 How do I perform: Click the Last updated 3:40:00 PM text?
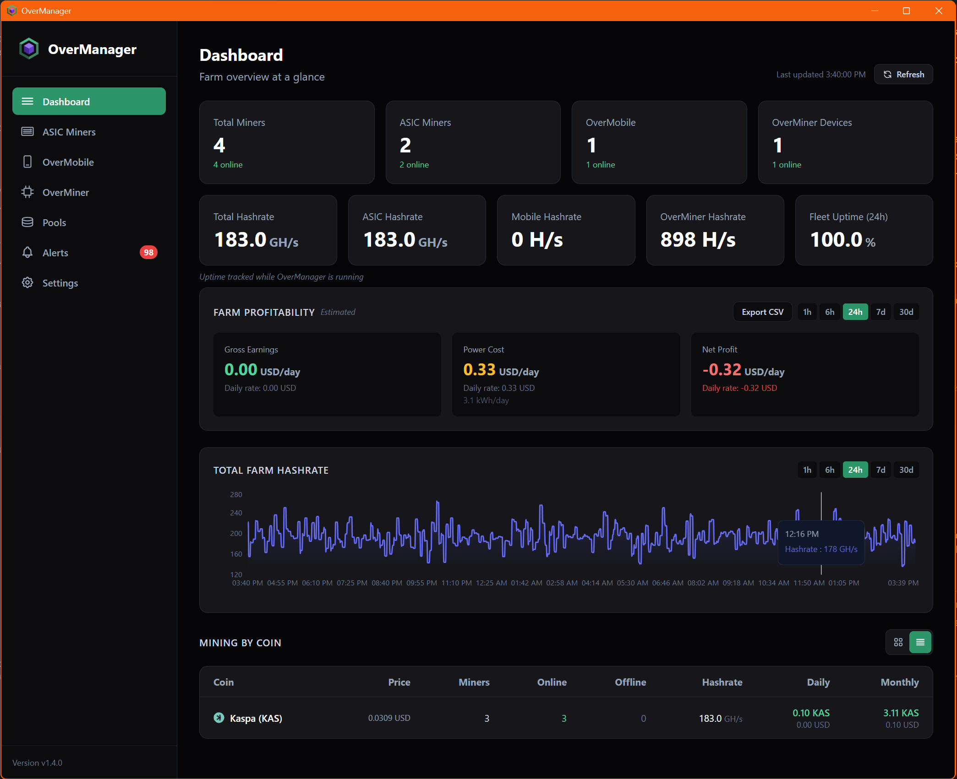[821, 74]
